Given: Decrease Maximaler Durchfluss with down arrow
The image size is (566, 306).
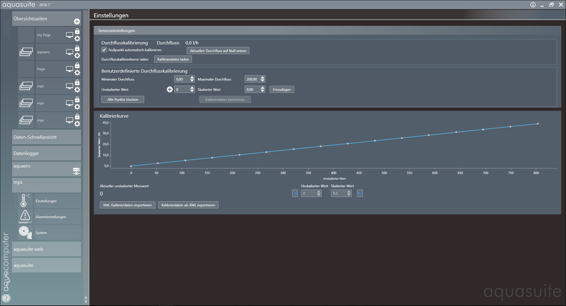Looking at the screenshot, I should 263,81.
